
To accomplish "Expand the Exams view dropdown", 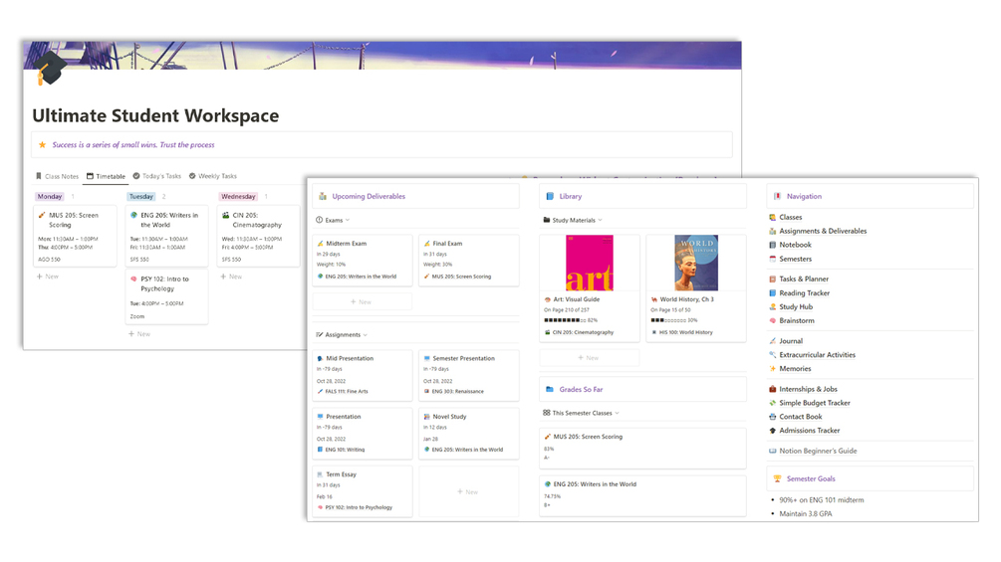I will click(333, 220).
